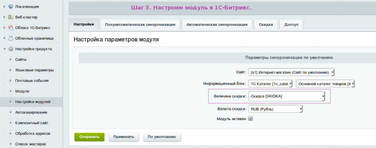Select Настройки модулей in the sidebar
The width and height of the screenshot is (376, 148).
pos(33,102)
